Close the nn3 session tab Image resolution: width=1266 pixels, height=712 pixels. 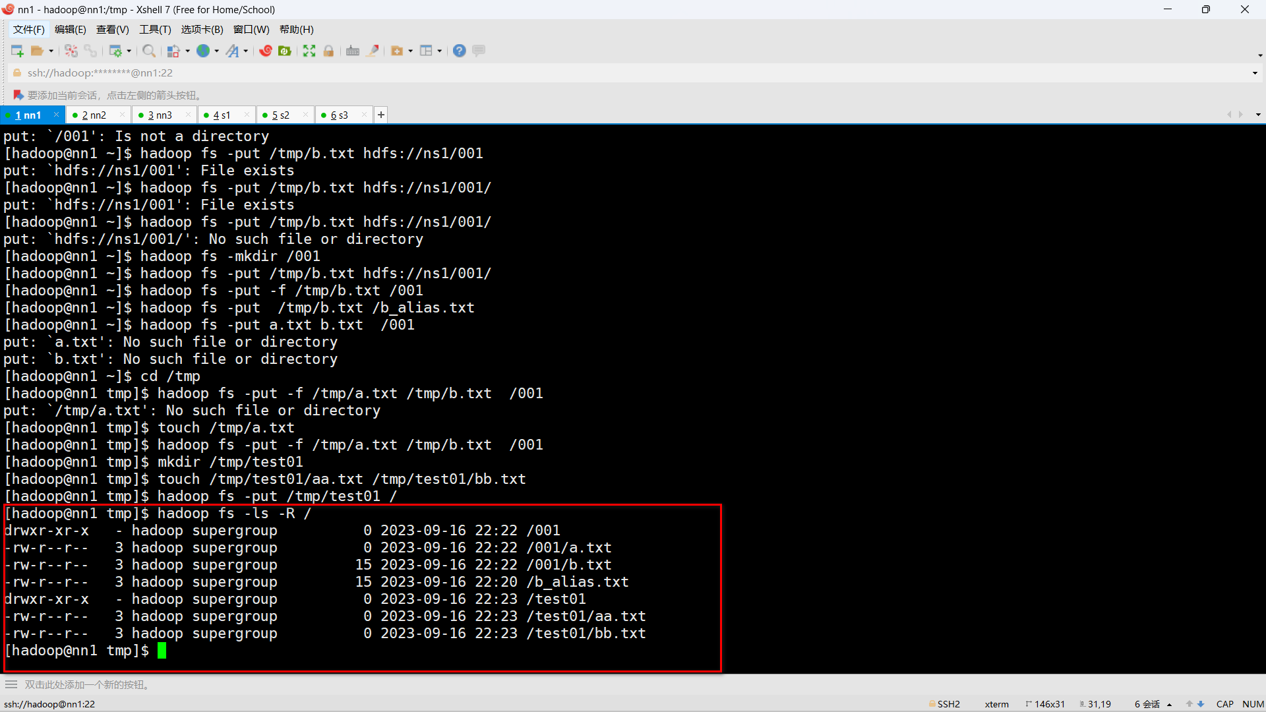(x=188, y=115)
